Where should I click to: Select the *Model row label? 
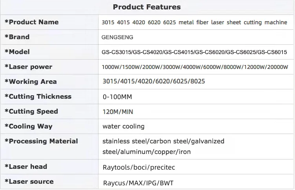click(x=17, y=52)
